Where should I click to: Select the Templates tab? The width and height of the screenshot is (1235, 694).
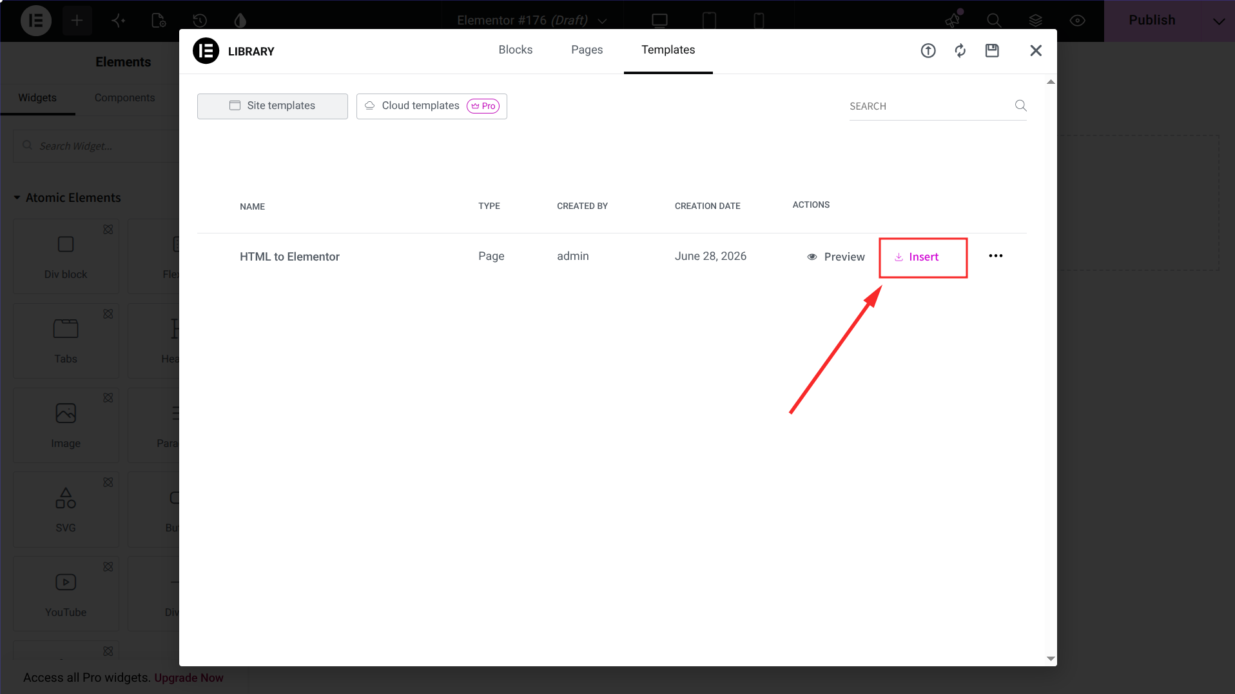668,50
